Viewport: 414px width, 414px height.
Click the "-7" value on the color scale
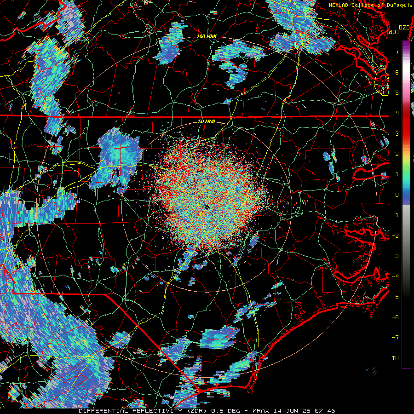395,338
